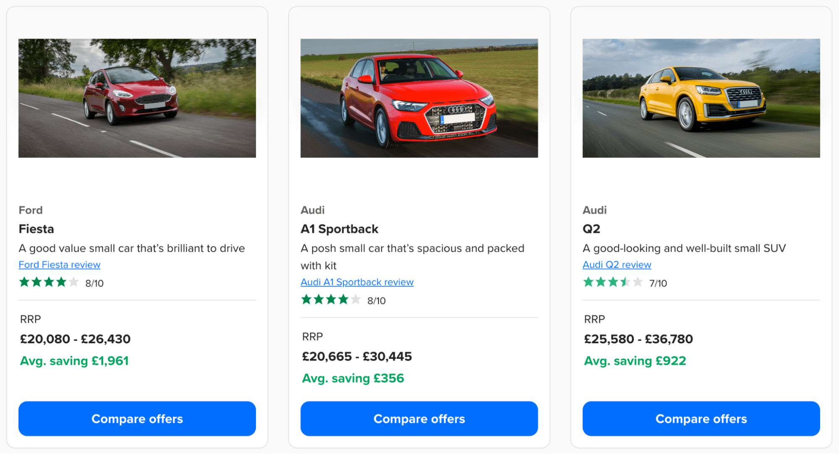Click the Avg. saving £922 text for Q2

pos(635,360)
